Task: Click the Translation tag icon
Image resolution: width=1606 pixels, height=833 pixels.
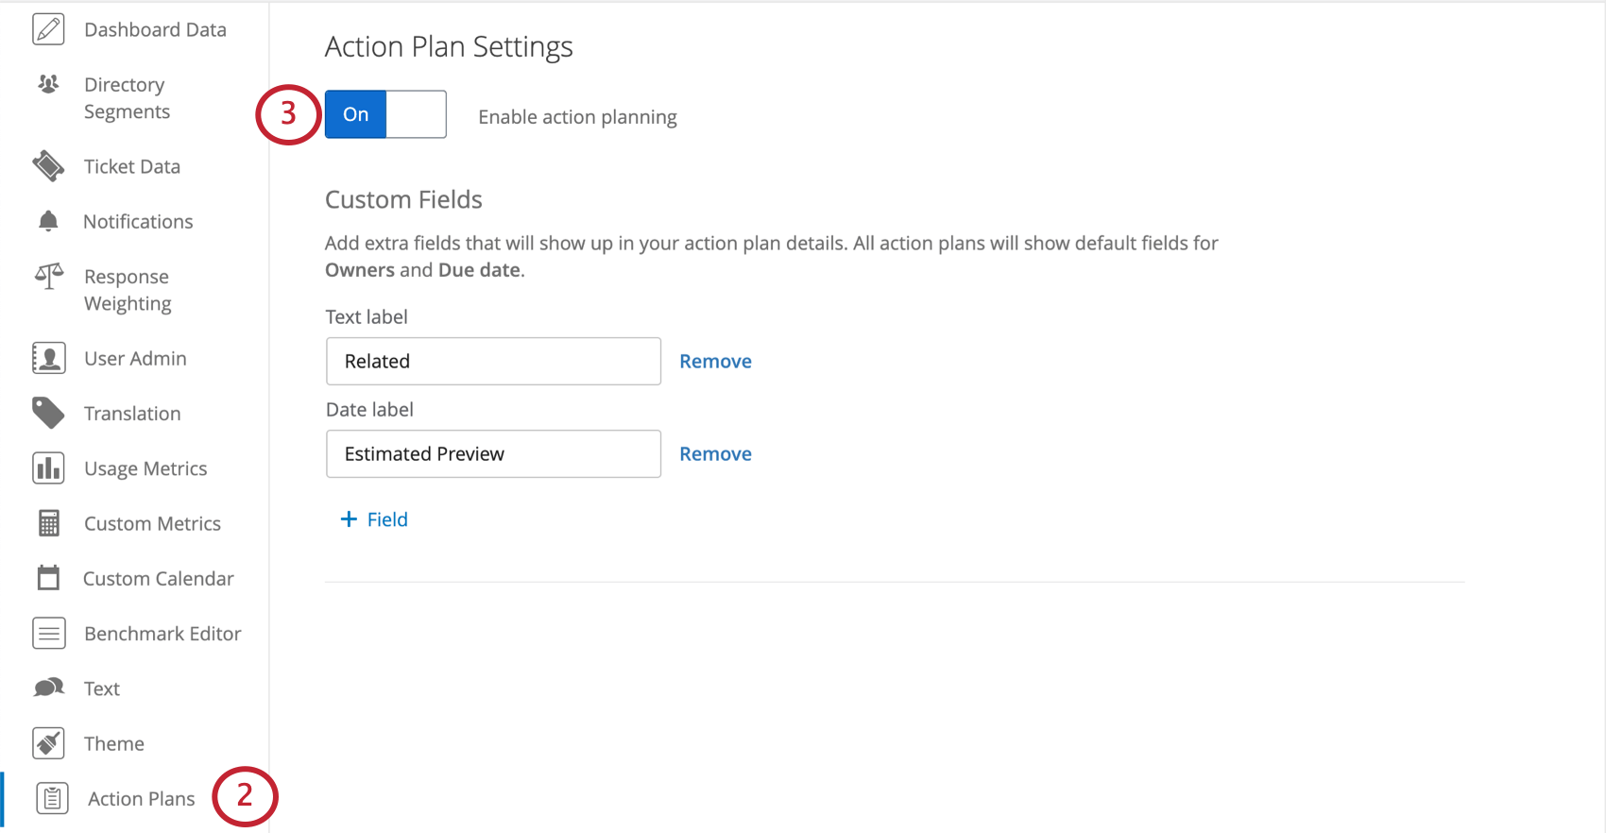Action: point(48,413)
